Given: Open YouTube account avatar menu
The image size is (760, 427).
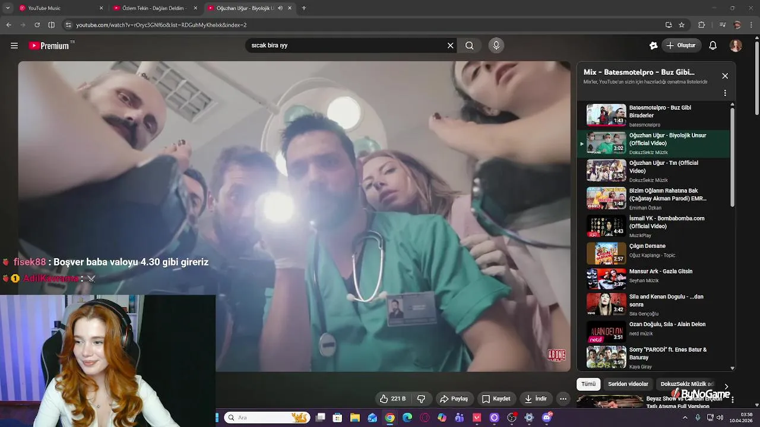Looking at the screenshot, I should point(736,46).
